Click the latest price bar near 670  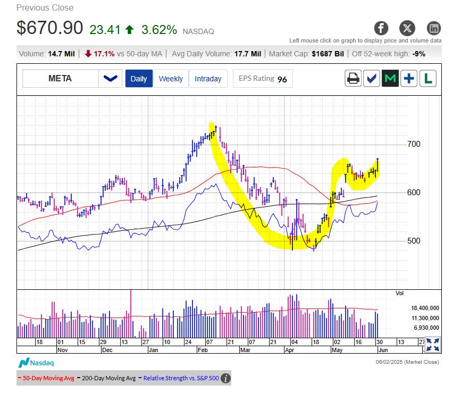(x=378, y=166)
